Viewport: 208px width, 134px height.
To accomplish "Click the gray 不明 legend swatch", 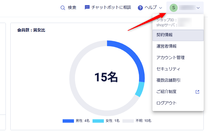I will click(128, 121).
